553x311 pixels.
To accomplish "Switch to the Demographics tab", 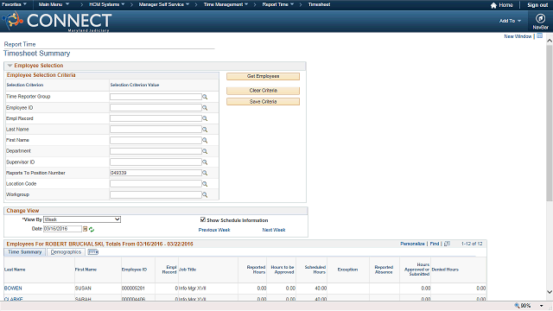I will click(x=66, y=252).
